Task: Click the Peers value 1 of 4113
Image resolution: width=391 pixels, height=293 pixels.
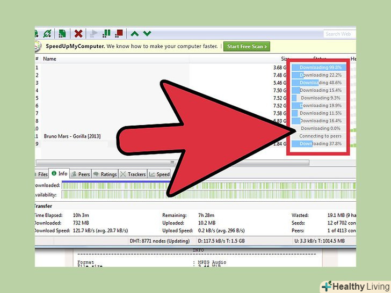Action: [342, 231]
